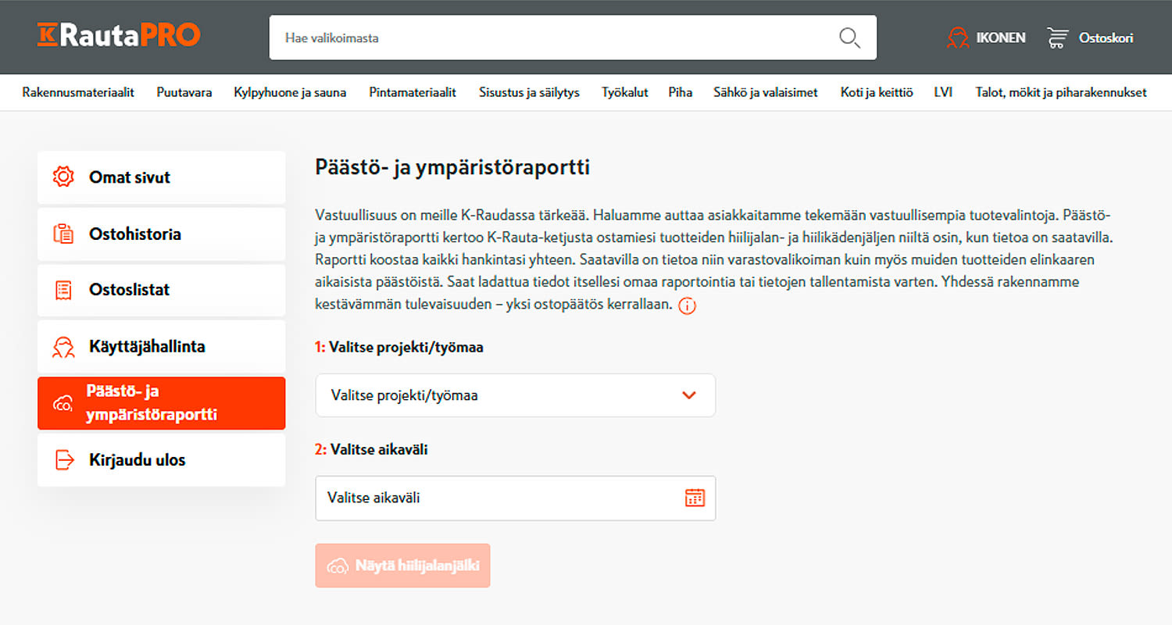Click the Käyttäjähallinta user icon
The height and width of the screenshot is (625, 1172).
64,346
